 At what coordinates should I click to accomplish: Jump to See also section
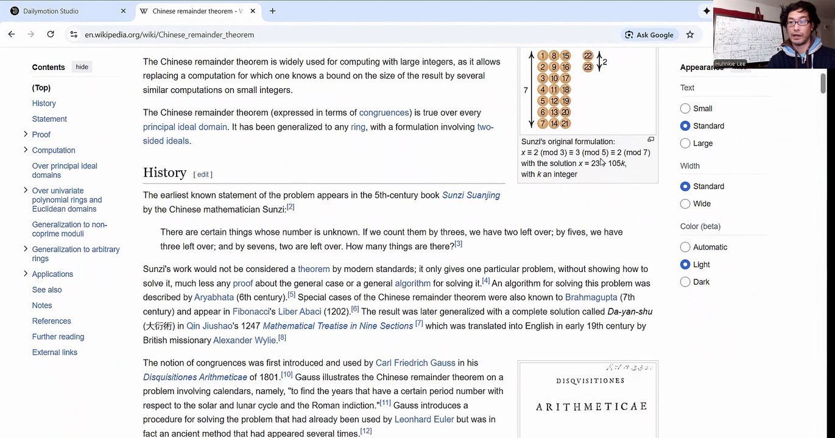point(47,290)
